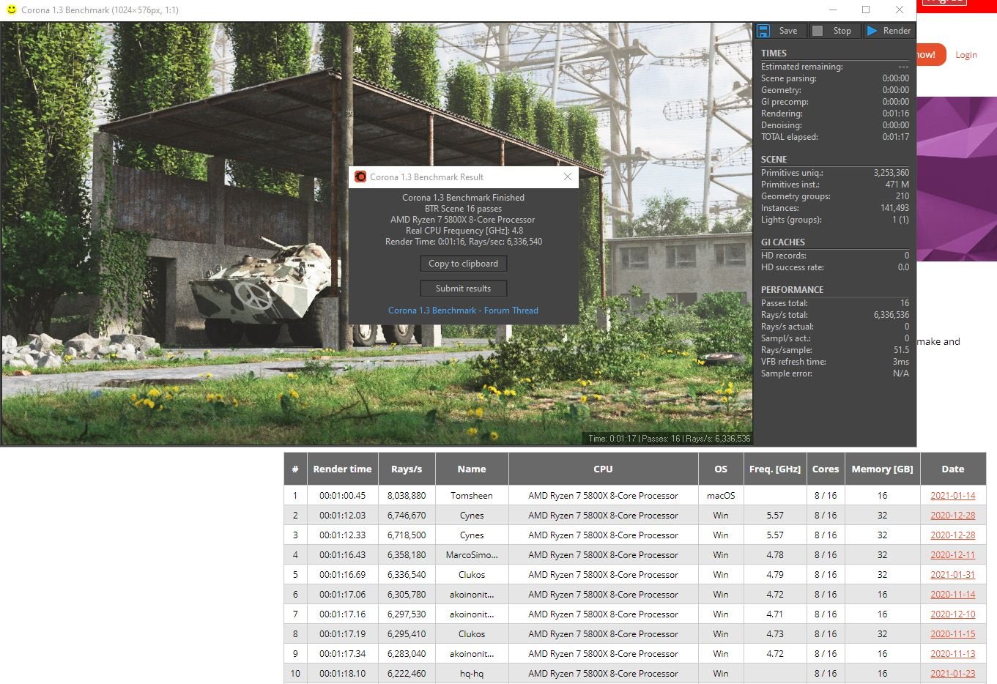Click name cell Tomsheen

472,496
